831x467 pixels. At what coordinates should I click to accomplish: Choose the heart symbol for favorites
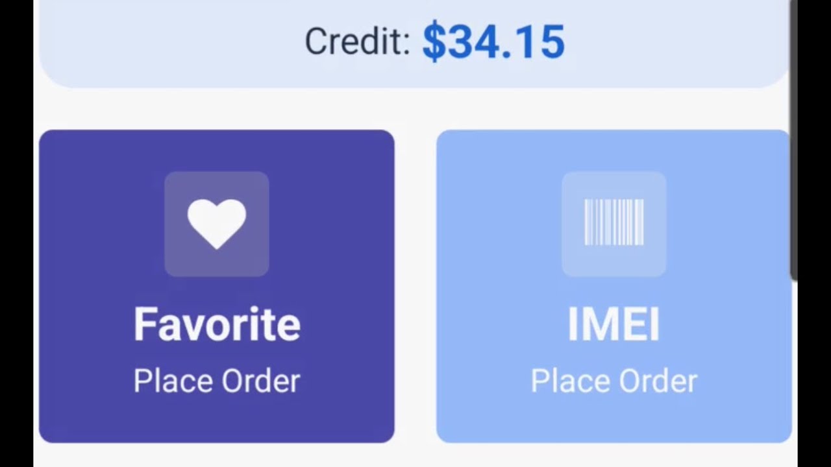(x=216, y=223)
